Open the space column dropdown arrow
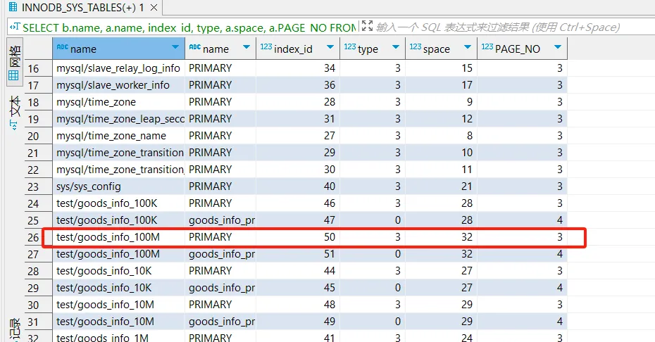Screen dimensions: 655x342 coord(468,47)
